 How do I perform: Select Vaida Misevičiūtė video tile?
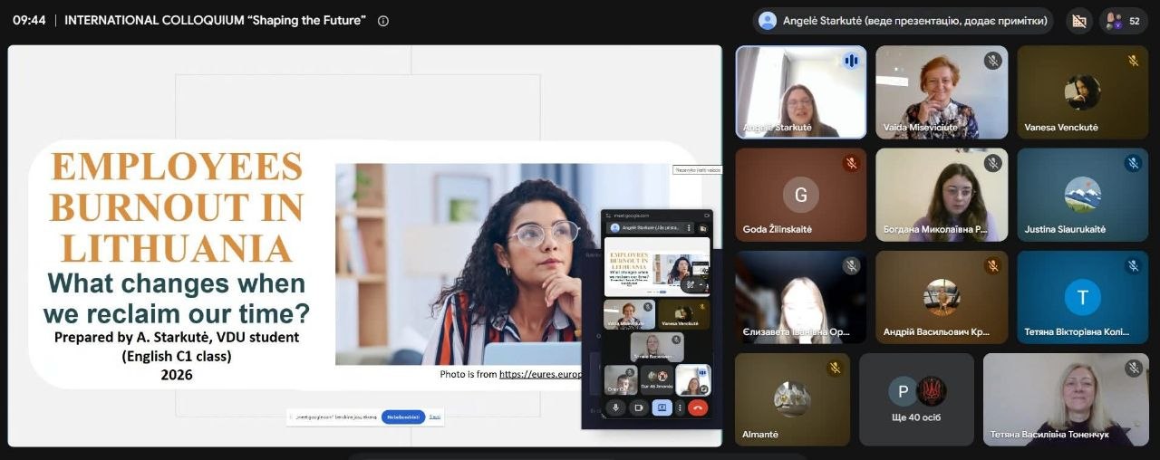(x=942, y=92)
